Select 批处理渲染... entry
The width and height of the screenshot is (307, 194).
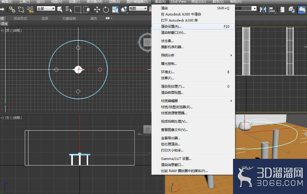coord(193,144)
